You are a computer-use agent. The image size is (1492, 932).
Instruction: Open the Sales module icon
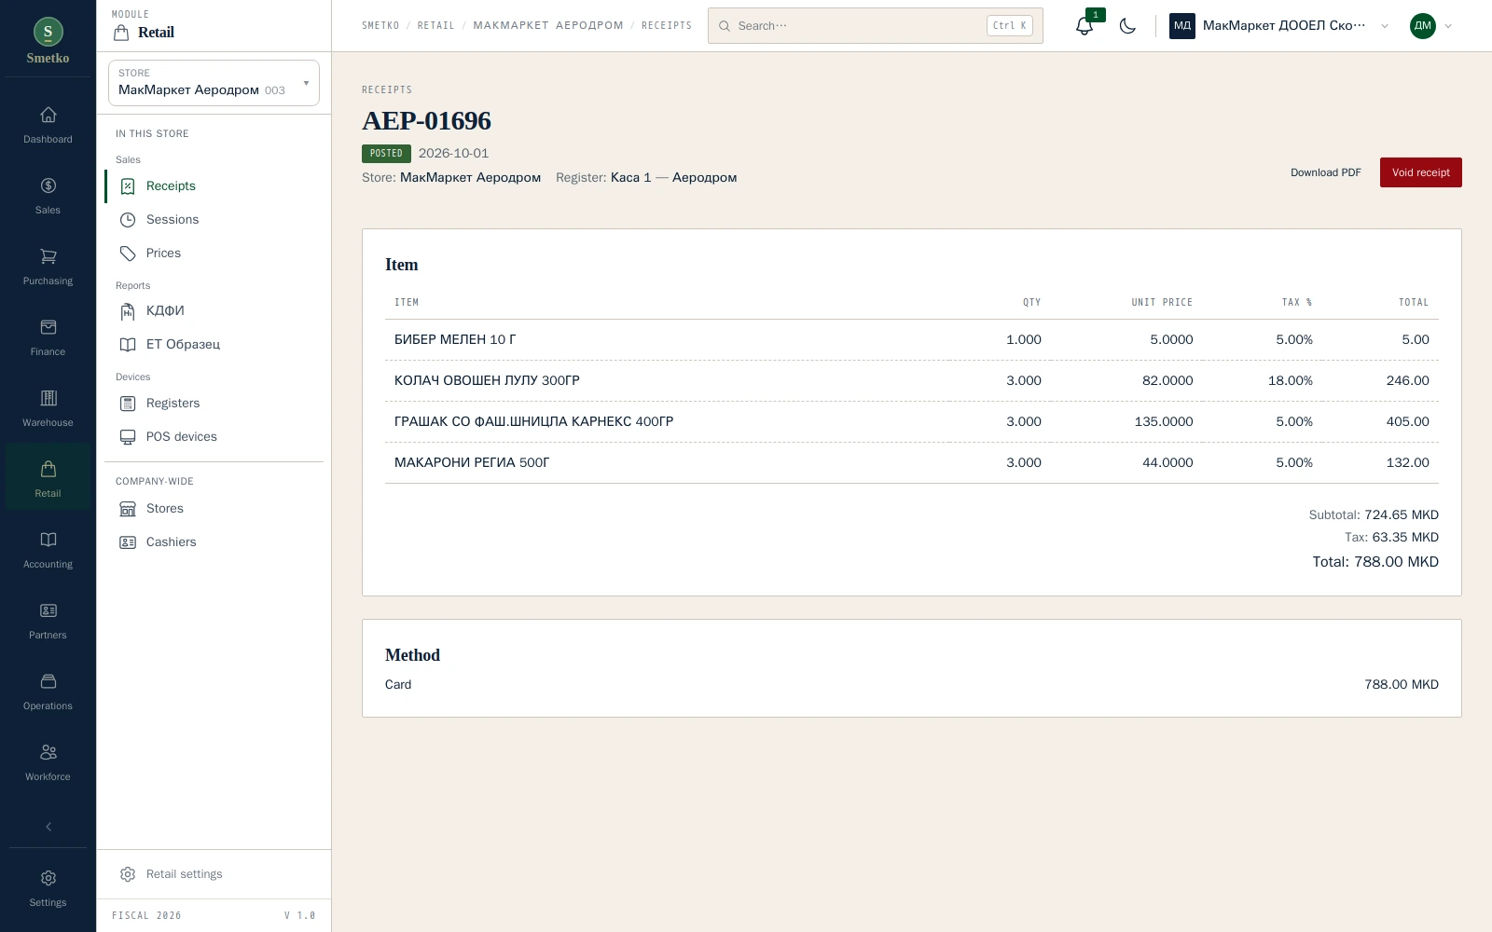pos(48,185)
